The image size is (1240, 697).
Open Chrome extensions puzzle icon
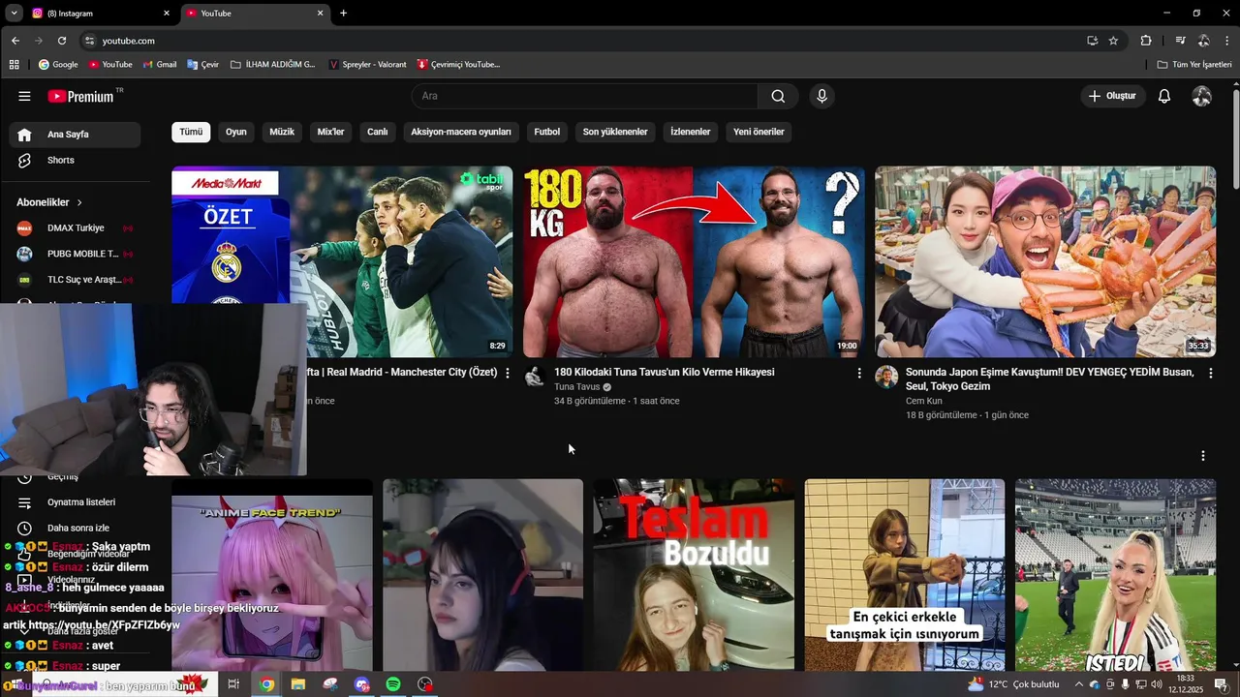(1146, 41)
